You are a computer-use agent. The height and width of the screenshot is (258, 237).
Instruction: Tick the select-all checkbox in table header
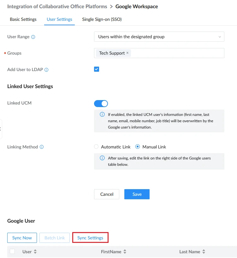click(x=12, y=251)
